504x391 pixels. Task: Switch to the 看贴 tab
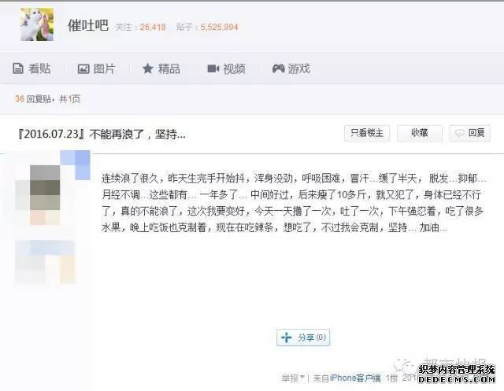click(x=31, y=68)
